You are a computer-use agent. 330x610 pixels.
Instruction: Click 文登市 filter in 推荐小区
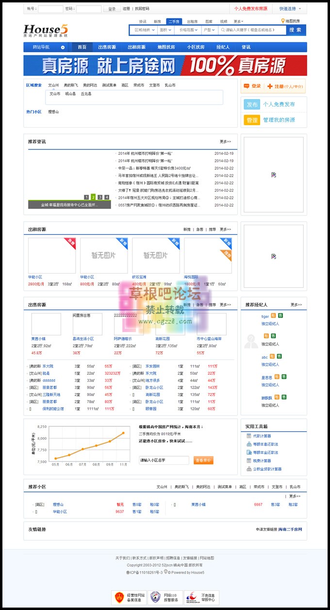click(x=277, y=487)
